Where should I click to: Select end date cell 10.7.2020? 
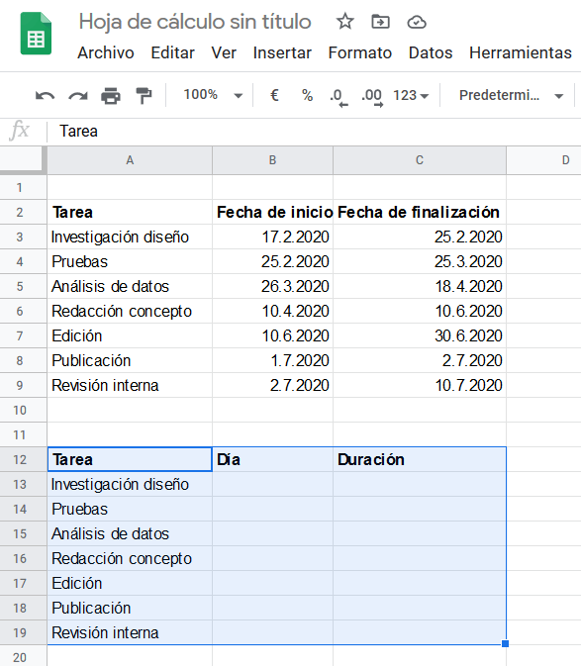point(420,385)
